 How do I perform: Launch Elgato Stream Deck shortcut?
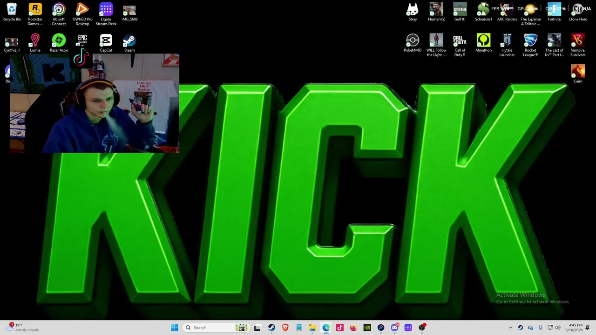pyautogui.click(x=106, y=14)
